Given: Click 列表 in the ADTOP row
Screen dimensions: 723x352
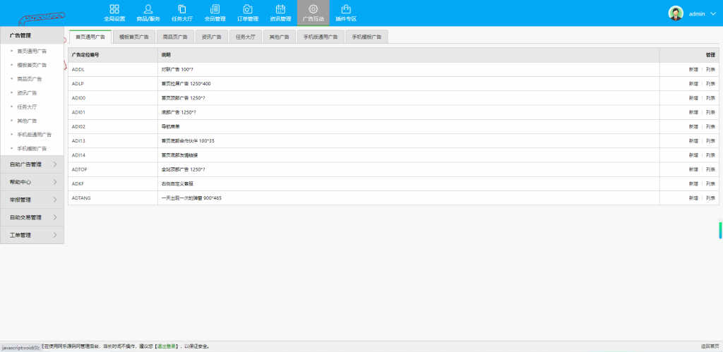Looking at the screenshot, I should point(710,169).
